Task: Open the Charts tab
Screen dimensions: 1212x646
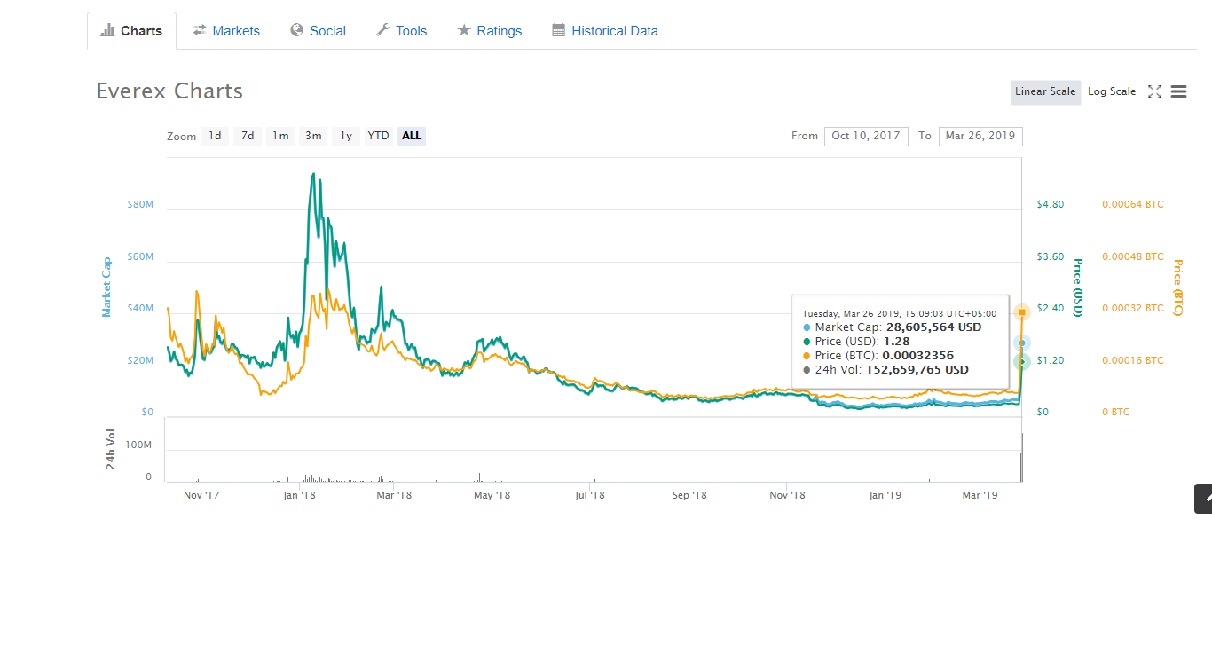Action: [x=131, y=31]
